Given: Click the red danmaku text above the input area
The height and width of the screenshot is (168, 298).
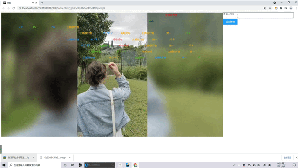Looking at the screenshot, I should (171, 15).
